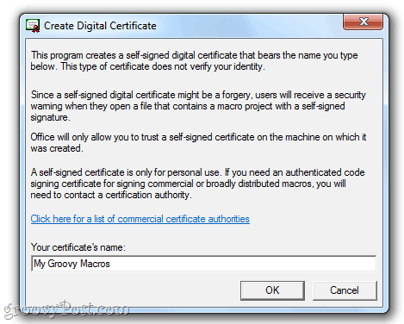Click the paragraph starting "Office will only allow"

pos(198,142)
